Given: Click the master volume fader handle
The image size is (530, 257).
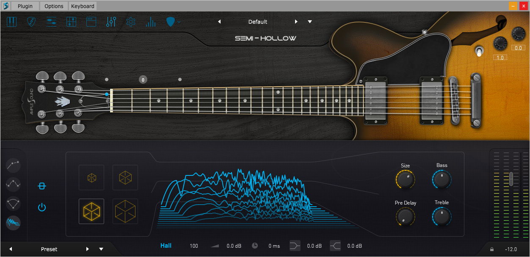Looking at the screenshot, I should click(511, 179).
